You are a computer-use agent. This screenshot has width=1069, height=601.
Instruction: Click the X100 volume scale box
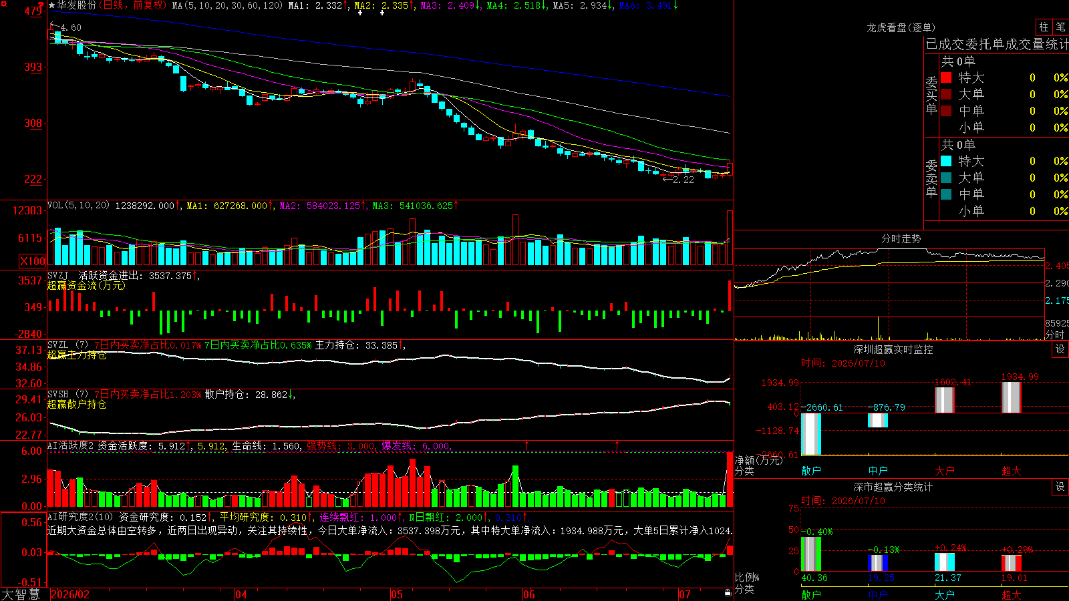tap(32, 261)
